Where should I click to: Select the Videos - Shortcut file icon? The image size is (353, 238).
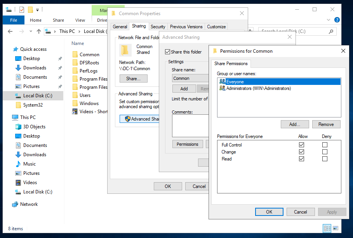pos(75,112)
